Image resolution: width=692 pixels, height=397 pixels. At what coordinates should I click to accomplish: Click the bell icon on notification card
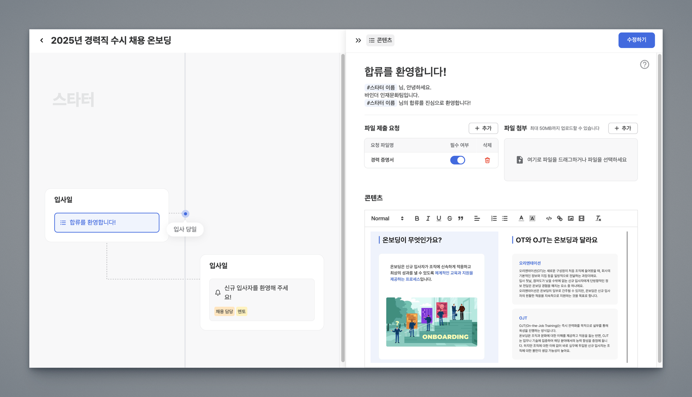coord(218,293)
